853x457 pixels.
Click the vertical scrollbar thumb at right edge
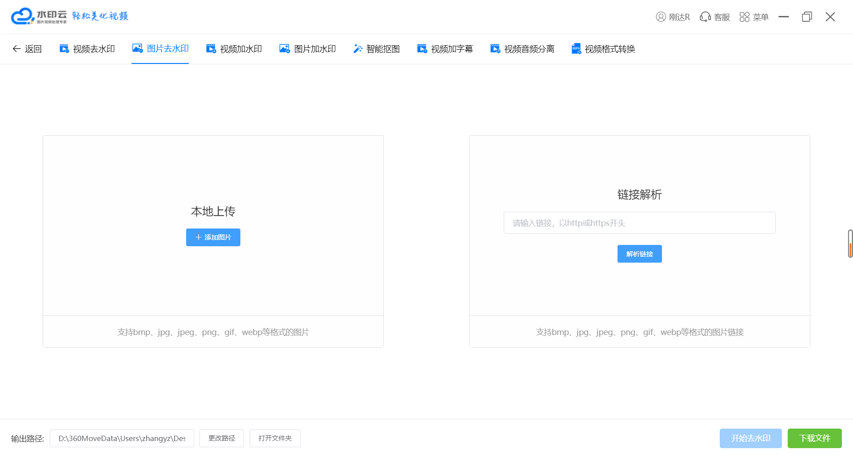850,244
